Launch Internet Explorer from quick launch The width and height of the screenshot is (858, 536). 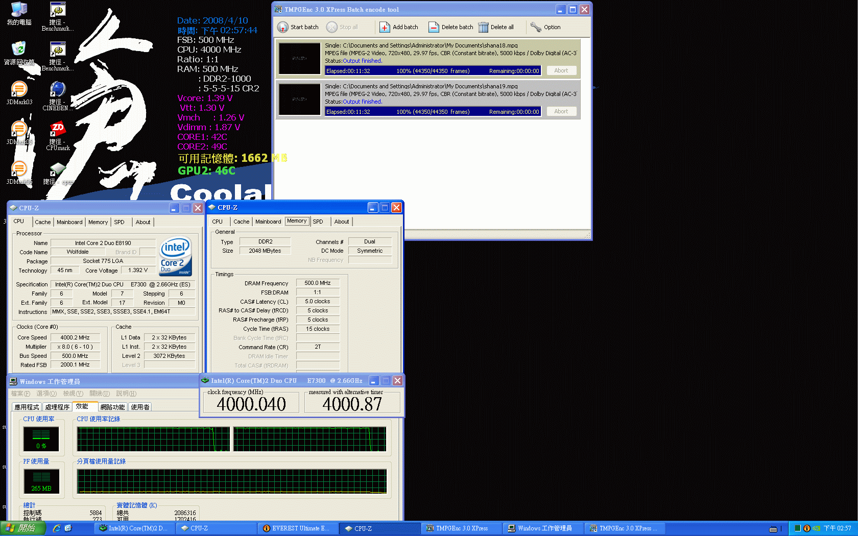pos(57,528)
